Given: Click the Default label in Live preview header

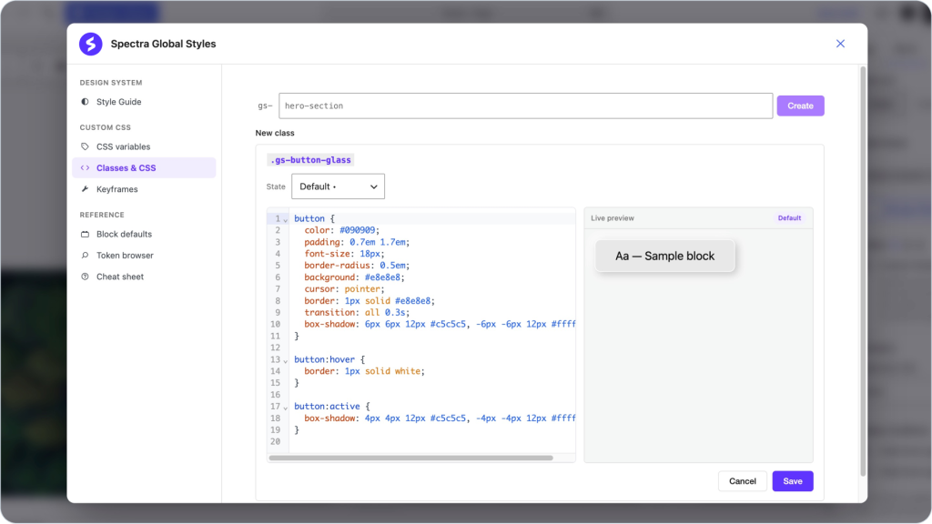Looking at the screenshot, I should (x=789, y=218).
